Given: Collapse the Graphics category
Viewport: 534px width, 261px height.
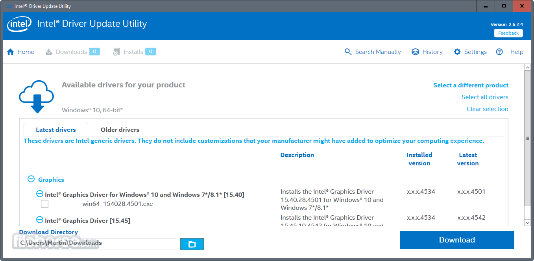Looking at the screenshot, I should pos(31,179).
